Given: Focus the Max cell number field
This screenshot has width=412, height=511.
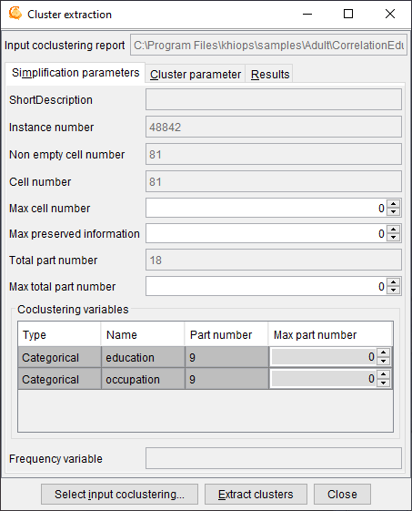Looking at the screenshot, I should [266, 208].
